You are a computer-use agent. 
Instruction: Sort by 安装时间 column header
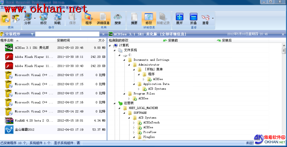[x=71, y=40]
